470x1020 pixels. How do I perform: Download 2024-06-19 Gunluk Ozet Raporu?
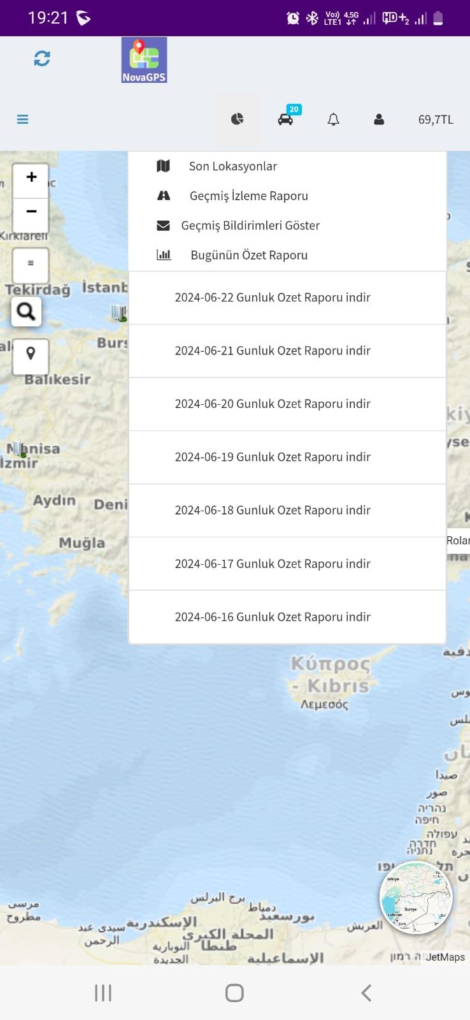coord(287,458)
